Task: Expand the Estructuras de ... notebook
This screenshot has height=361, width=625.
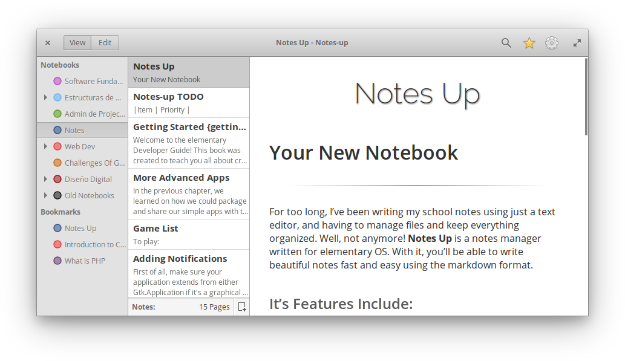Action: [45, 97]
